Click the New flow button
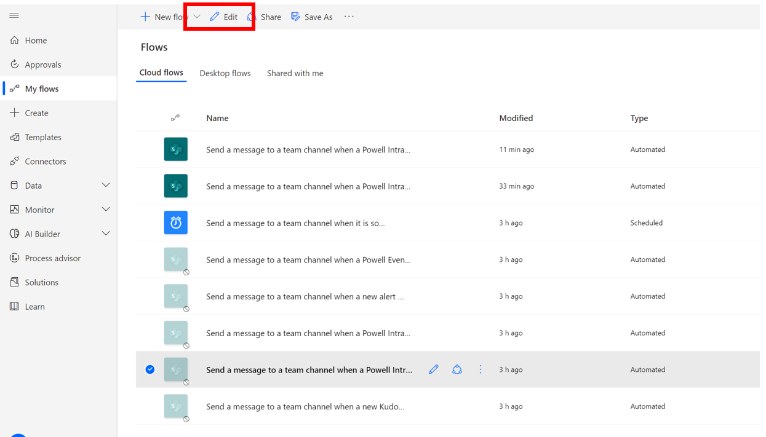This screenshot has width=766, height=437. click(x=164, y=17)
